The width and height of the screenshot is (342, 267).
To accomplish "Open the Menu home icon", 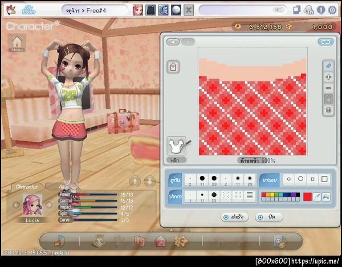I will (x=17, y=43).
